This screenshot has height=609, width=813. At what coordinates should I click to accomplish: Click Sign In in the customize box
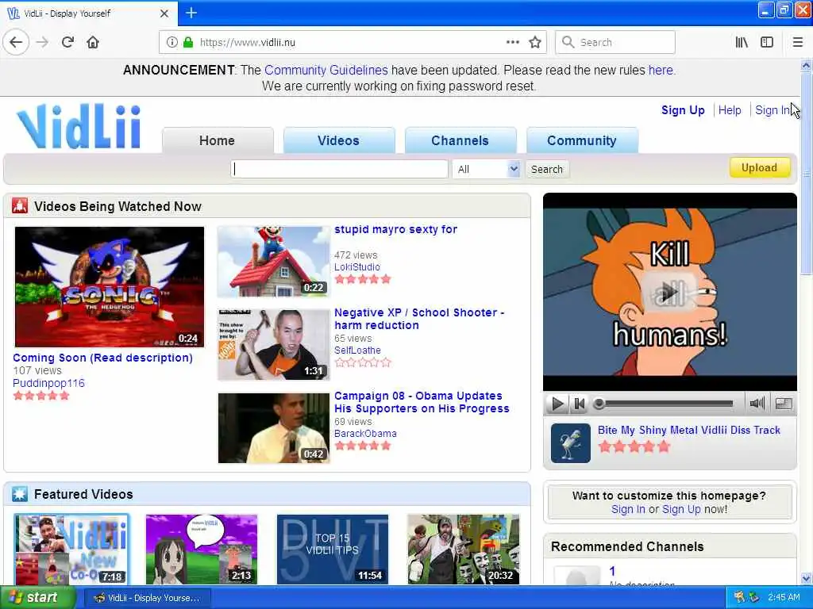pyautogui.click(x=628, y=510)
